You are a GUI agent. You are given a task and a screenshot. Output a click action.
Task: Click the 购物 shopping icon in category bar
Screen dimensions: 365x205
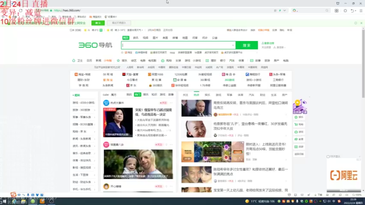click(163, 61)
